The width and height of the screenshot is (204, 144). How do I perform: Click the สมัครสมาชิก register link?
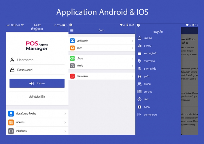[37, 97]
